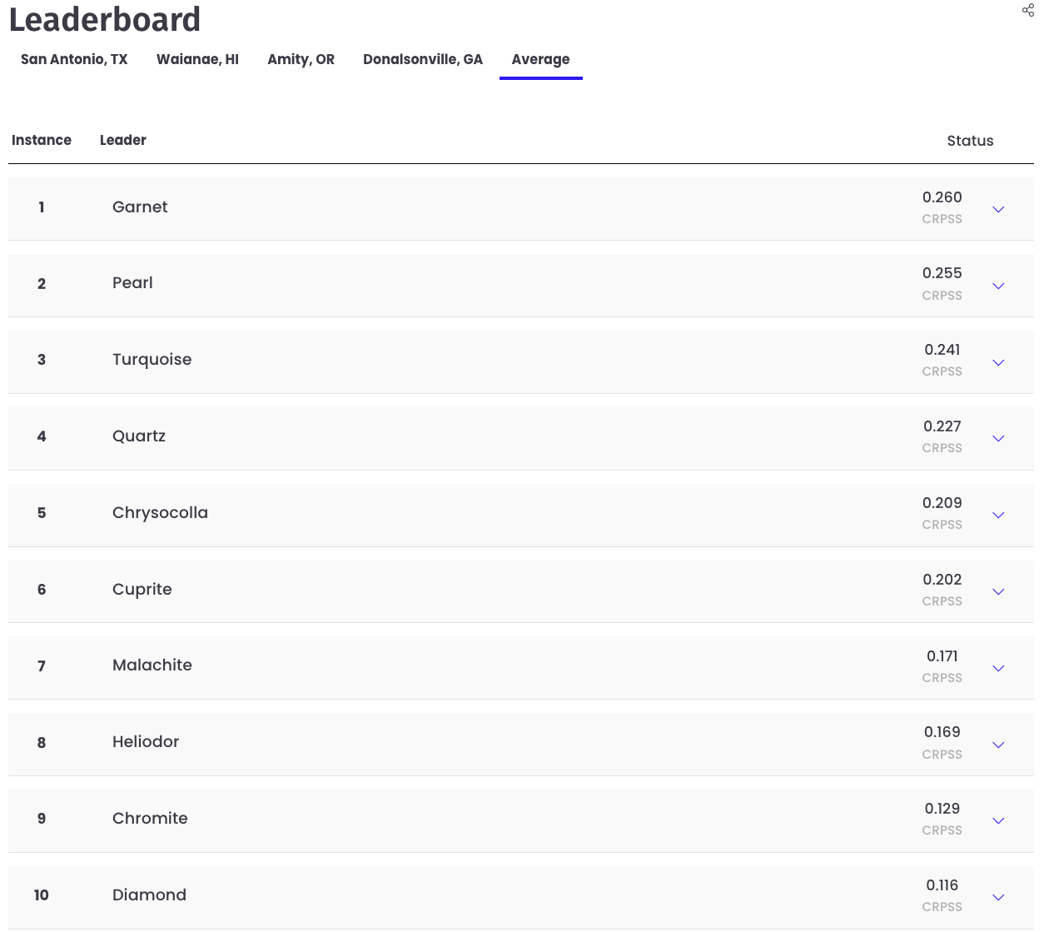Expand the Garnet row chevron

pos(998,209)
